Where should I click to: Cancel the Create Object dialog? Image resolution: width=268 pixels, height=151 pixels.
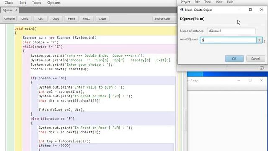click(255, 59)
